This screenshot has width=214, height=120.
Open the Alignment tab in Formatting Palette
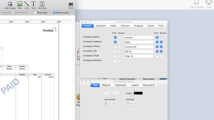[x=120, y=85]
